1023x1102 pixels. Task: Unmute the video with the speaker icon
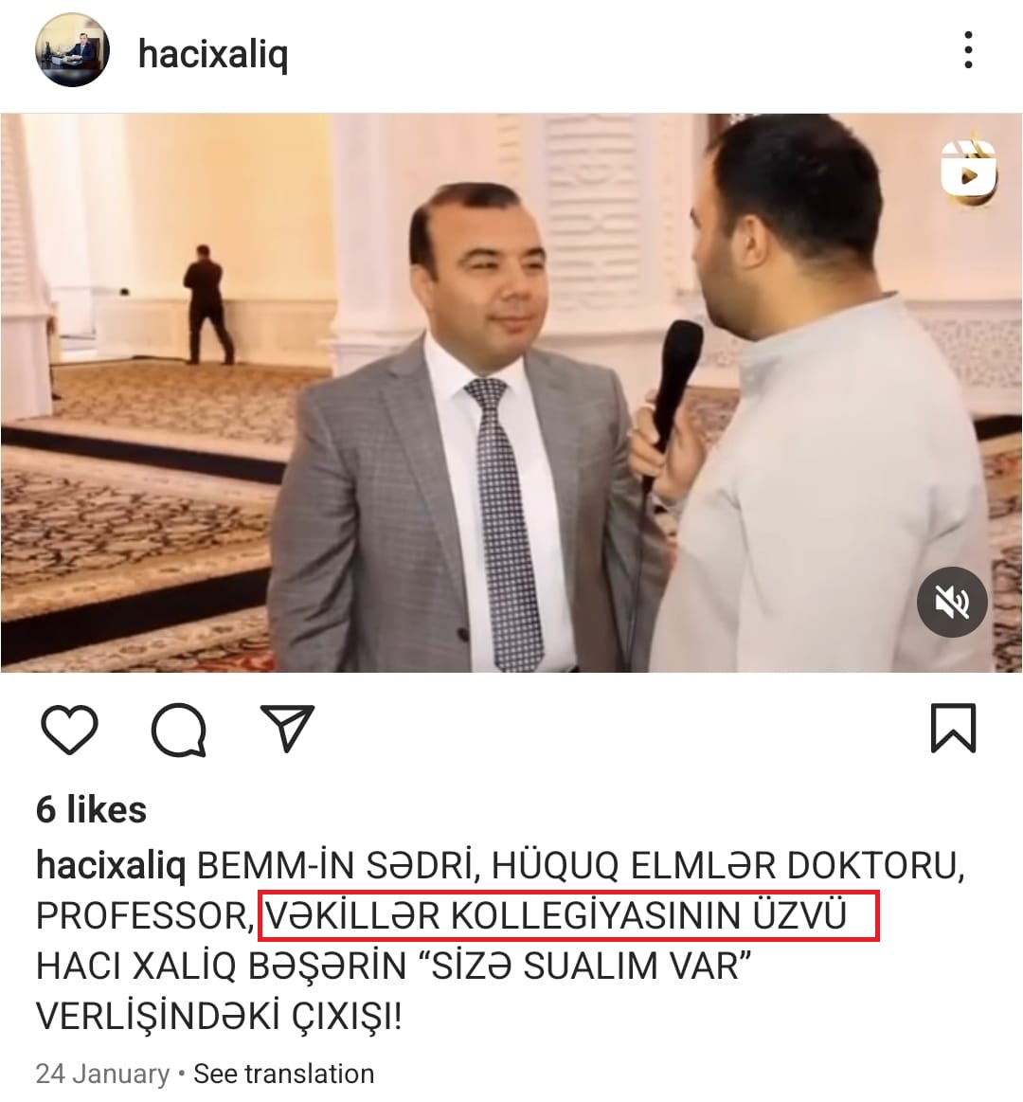(x=952, y=603)
